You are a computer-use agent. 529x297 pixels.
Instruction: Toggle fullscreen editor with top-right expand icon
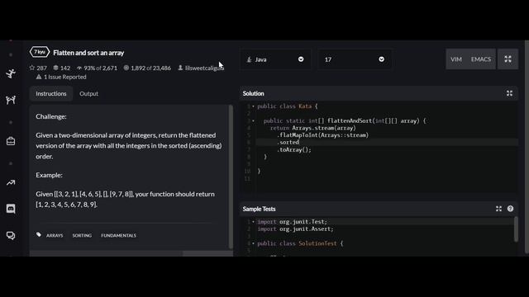pos(508,59)
